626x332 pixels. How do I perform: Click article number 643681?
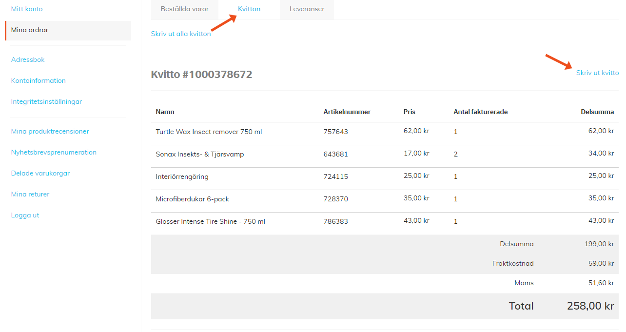335,154
